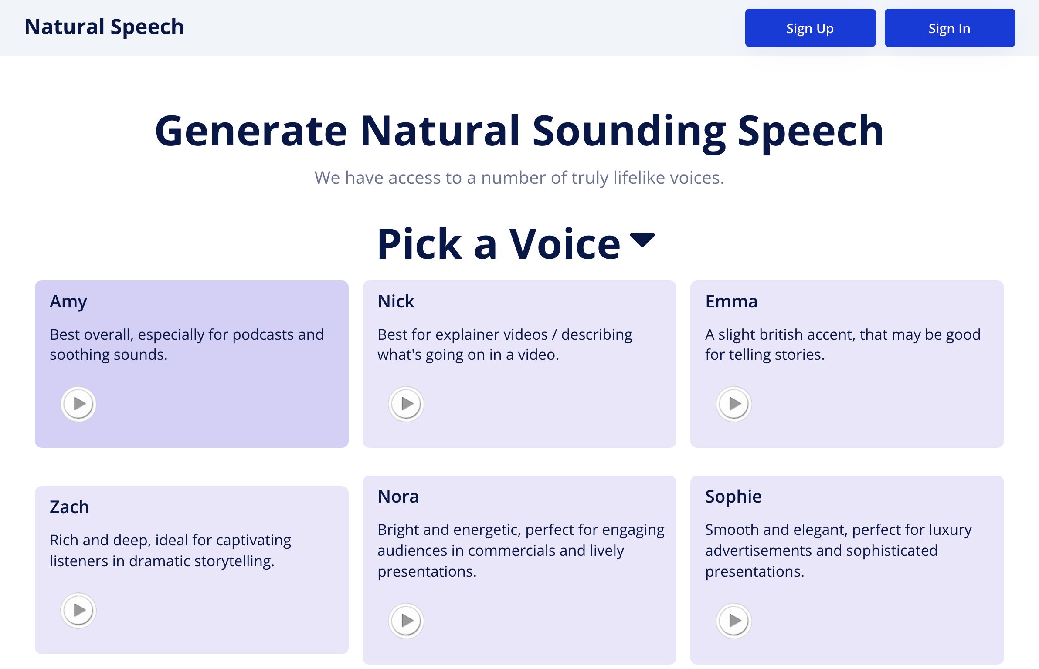Click the Sign Up button

[x=810, y=28]
